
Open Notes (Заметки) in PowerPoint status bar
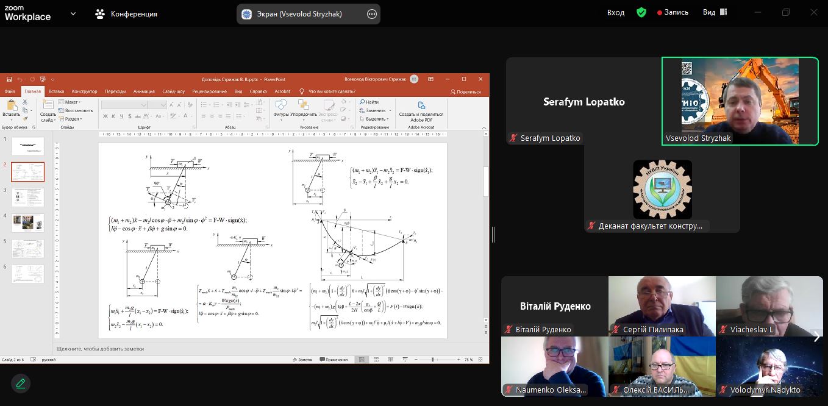click(x=302, y=360)
